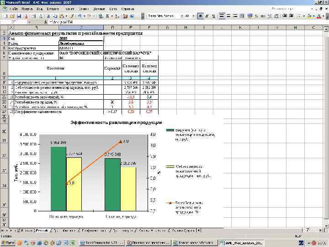Viewport: 329px width, 247px height.
Task: Open the Name Box dropdown arrow
Action: click(29, 22)
